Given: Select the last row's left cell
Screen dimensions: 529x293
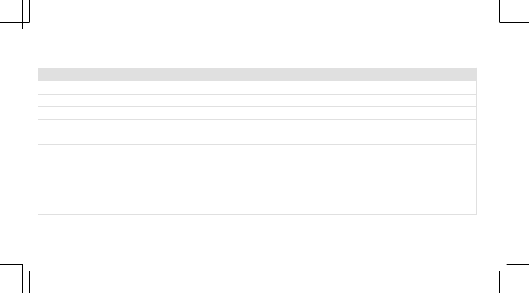Looking at the screenshot, I should (x=111, y=203).
